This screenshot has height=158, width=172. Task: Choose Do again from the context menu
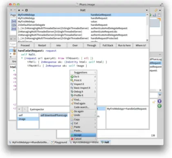(83, 111)
